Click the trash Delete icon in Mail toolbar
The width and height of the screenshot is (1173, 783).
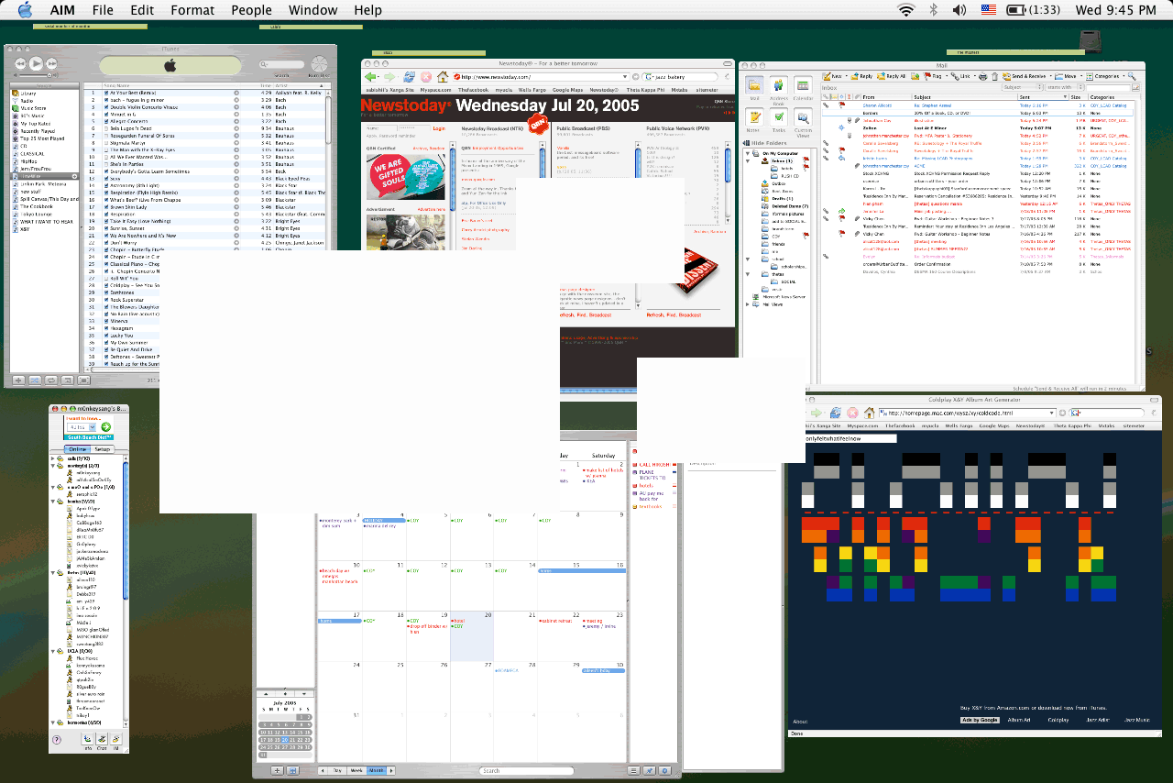pyautogui.click(x=994, y=76)
